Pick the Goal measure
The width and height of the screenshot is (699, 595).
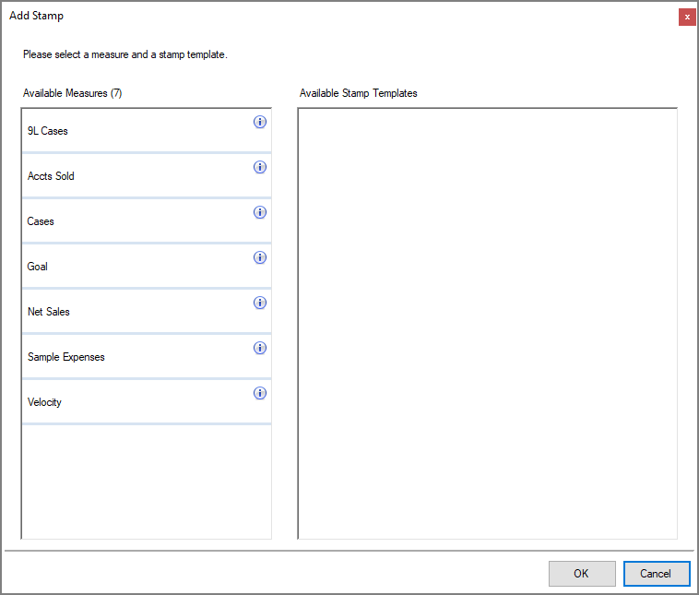[x=147, y=267]
